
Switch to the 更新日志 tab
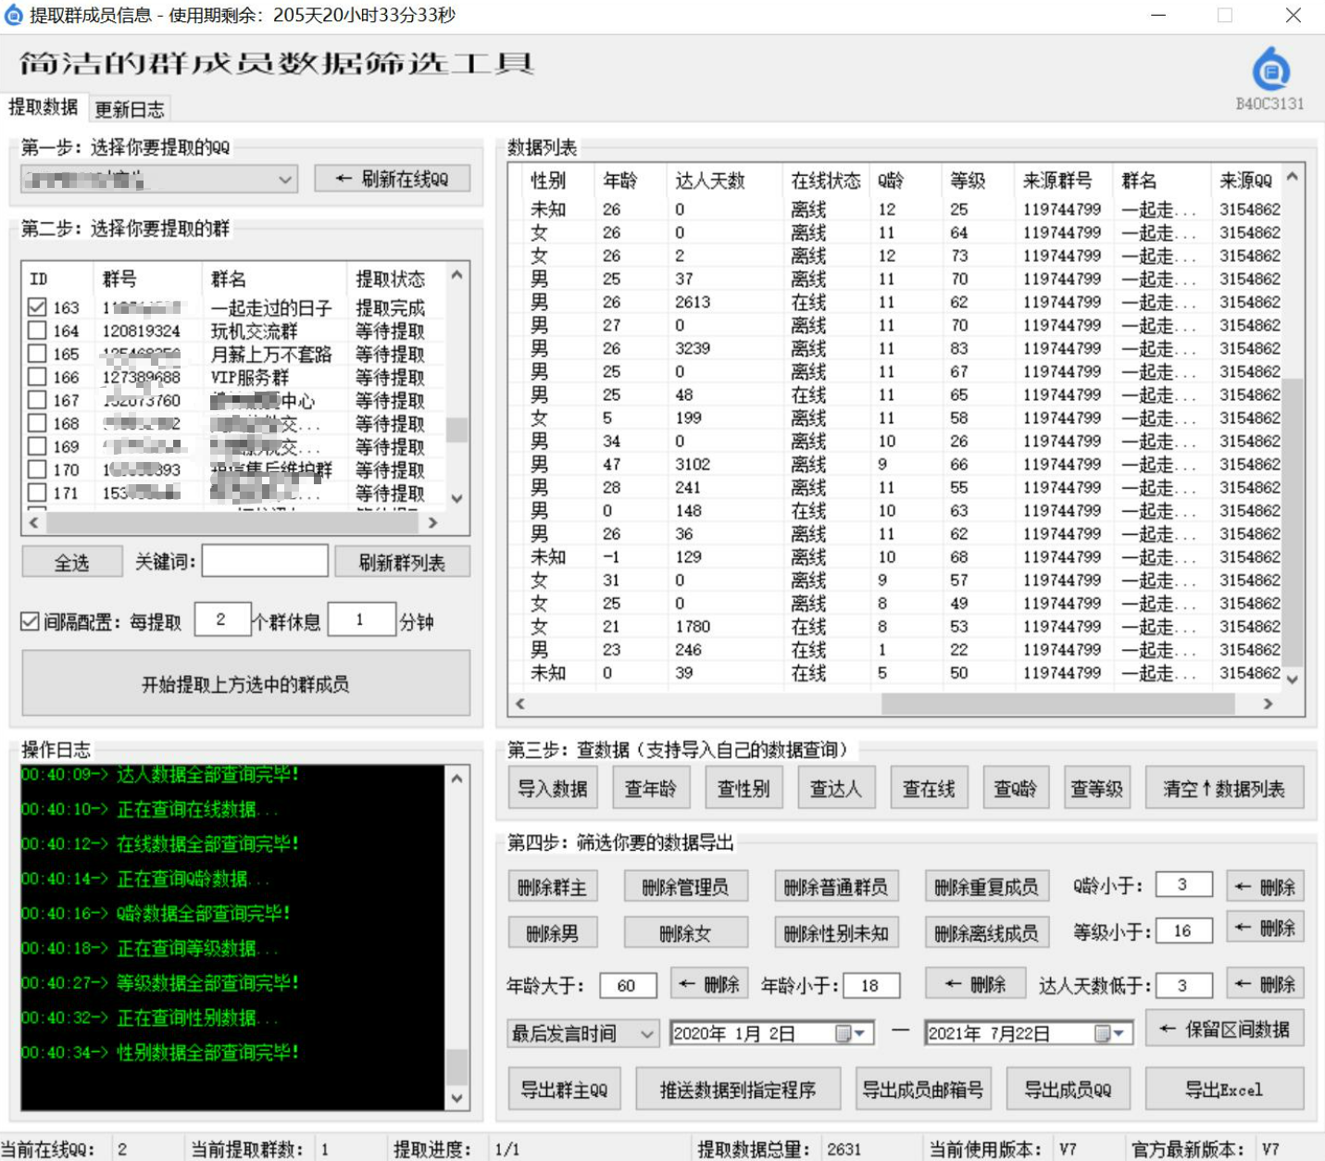(130, 109)
